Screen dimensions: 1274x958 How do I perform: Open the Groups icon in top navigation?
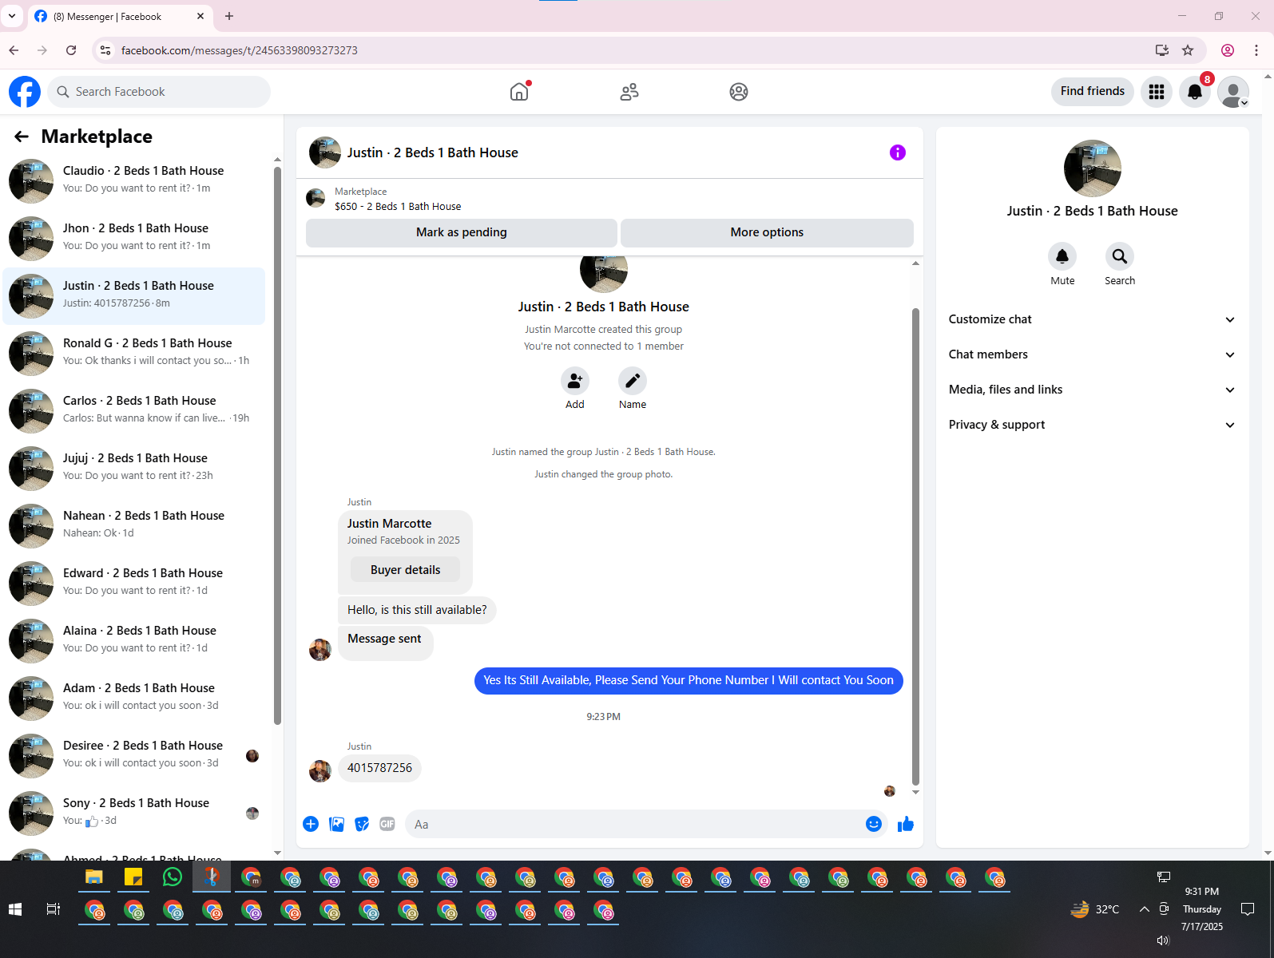(x=739, y=92)
